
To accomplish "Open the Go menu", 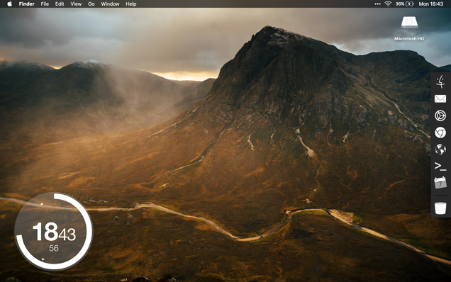I will (x=91, y=4).
